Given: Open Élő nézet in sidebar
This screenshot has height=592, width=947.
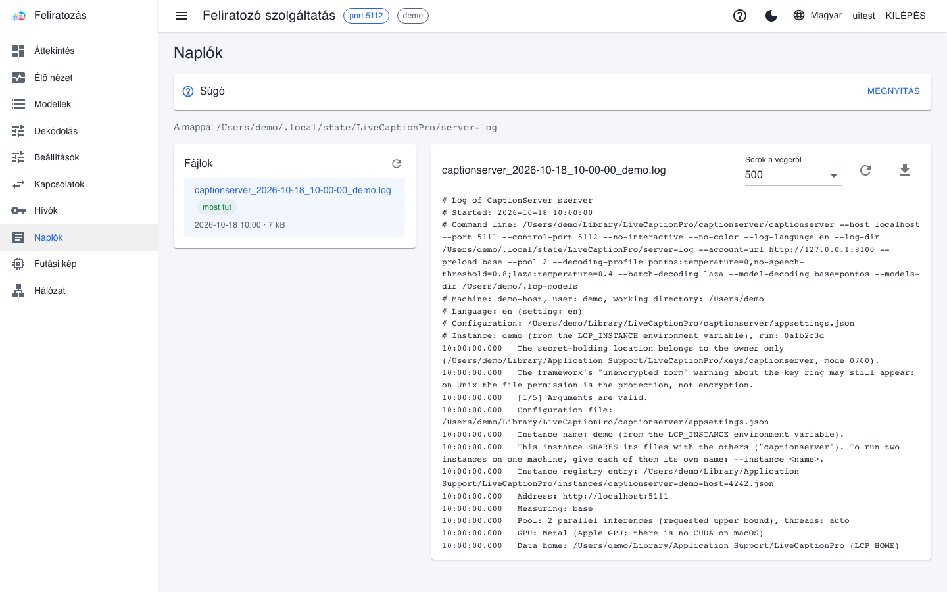Looking at the screenshot, I should [x=79, y=78].
